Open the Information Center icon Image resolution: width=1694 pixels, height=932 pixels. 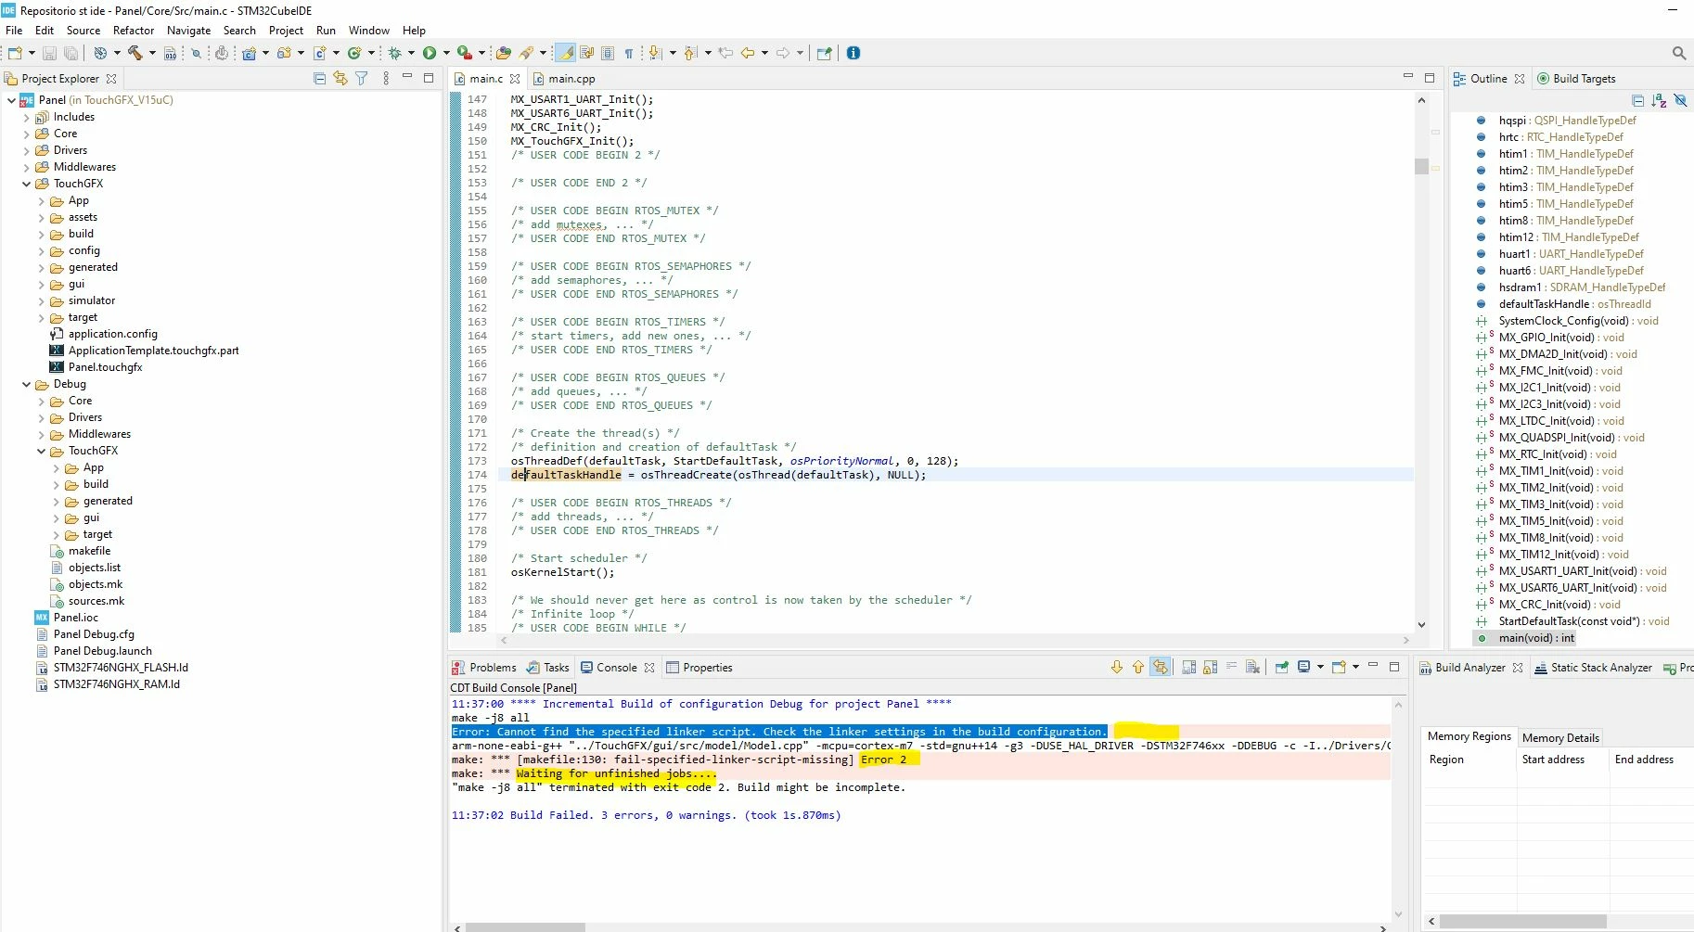pos(853,53)
